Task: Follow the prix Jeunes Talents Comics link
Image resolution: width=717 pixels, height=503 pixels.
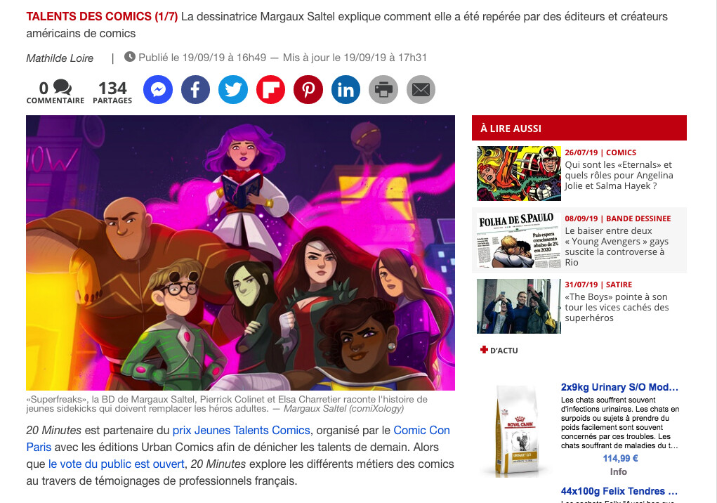Action: [x=241, y=431]
